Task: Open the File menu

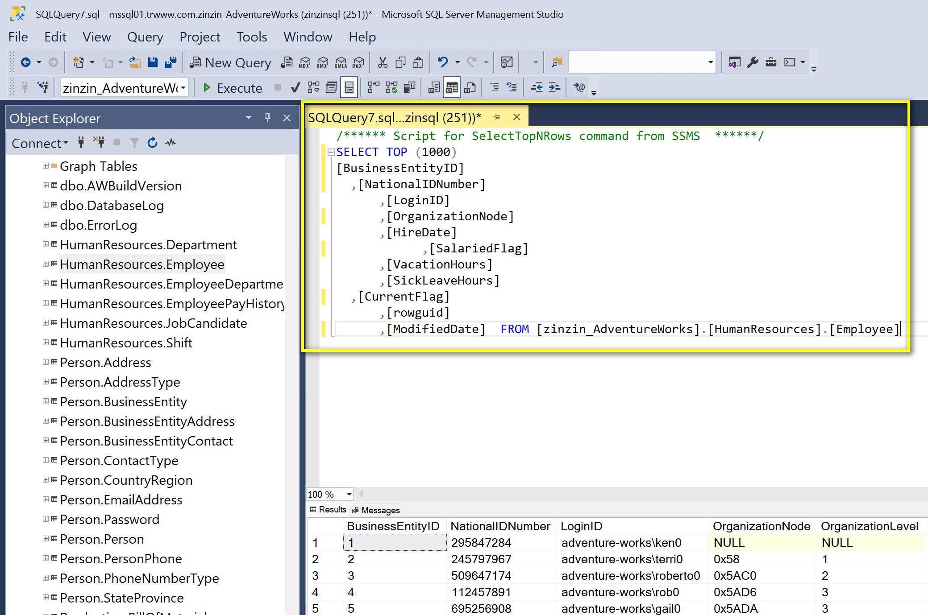Action: 18,37
